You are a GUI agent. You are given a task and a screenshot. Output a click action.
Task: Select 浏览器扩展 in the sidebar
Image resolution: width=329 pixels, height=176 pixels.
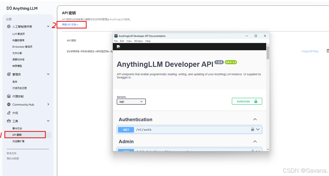click(x=19, y=141)
